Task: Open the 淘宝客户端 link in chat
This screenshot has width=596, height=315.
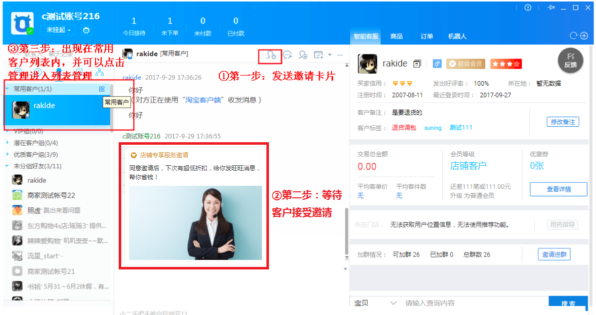Action: tap(203, 100)
